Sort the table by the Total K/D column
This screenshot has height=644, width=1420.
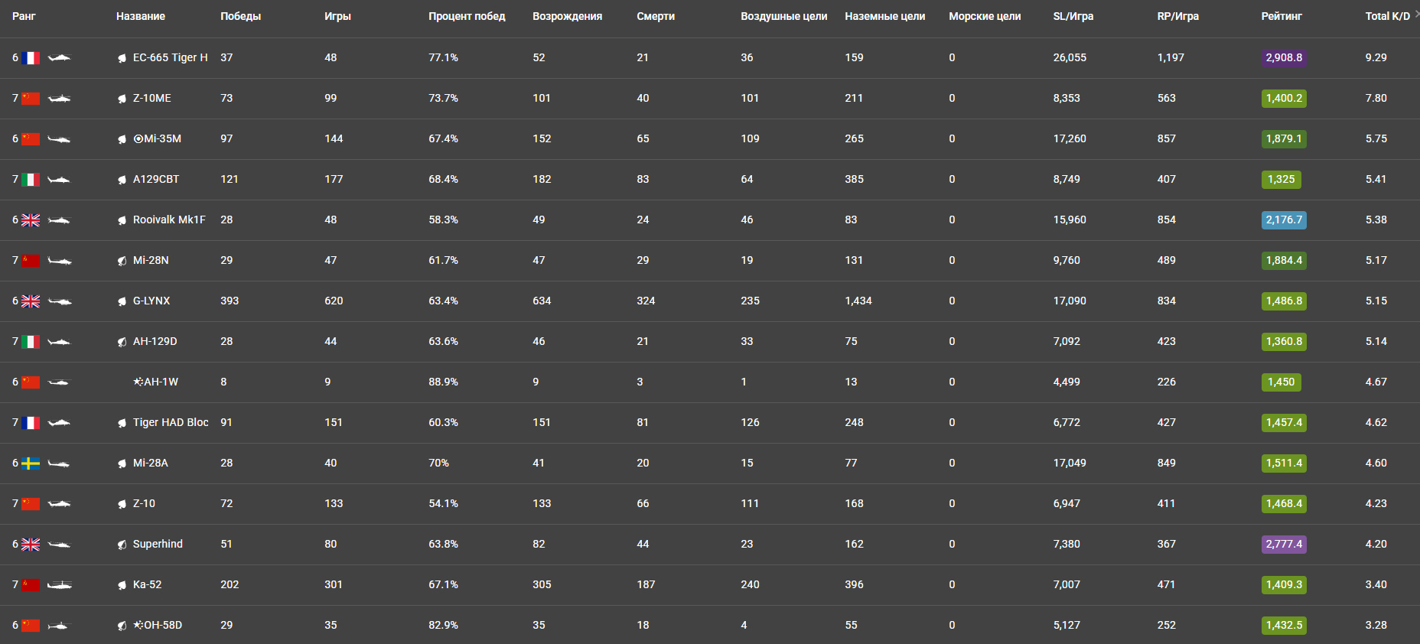1387,16
